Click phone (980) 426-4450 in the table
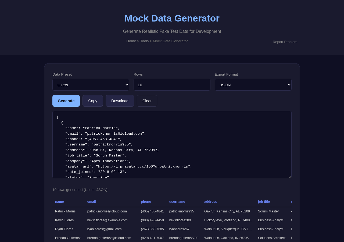 (x=152, y=220)
